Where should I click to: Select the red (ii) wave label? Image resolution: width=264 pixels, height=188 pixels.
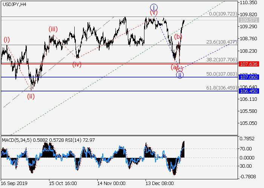pos(31,96)
